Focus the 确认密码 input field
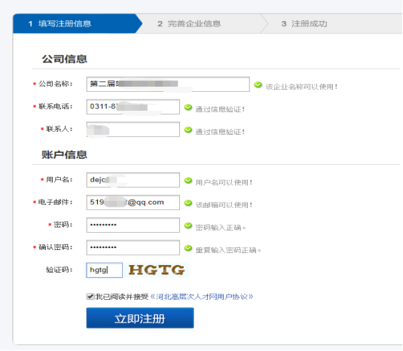The image size is (403, 351). 133,248
